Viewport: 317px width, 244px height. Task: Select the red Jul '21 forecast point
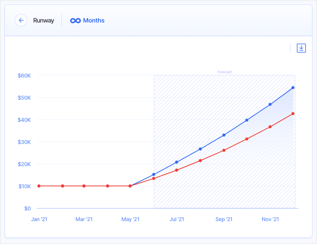[177, 170]
